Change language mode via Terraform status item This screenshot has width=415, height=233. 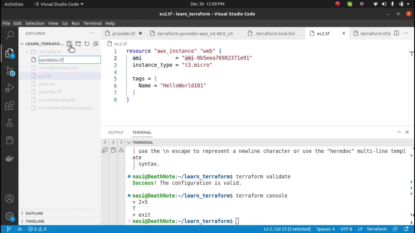pyautogui.click(x=376, y=229)
